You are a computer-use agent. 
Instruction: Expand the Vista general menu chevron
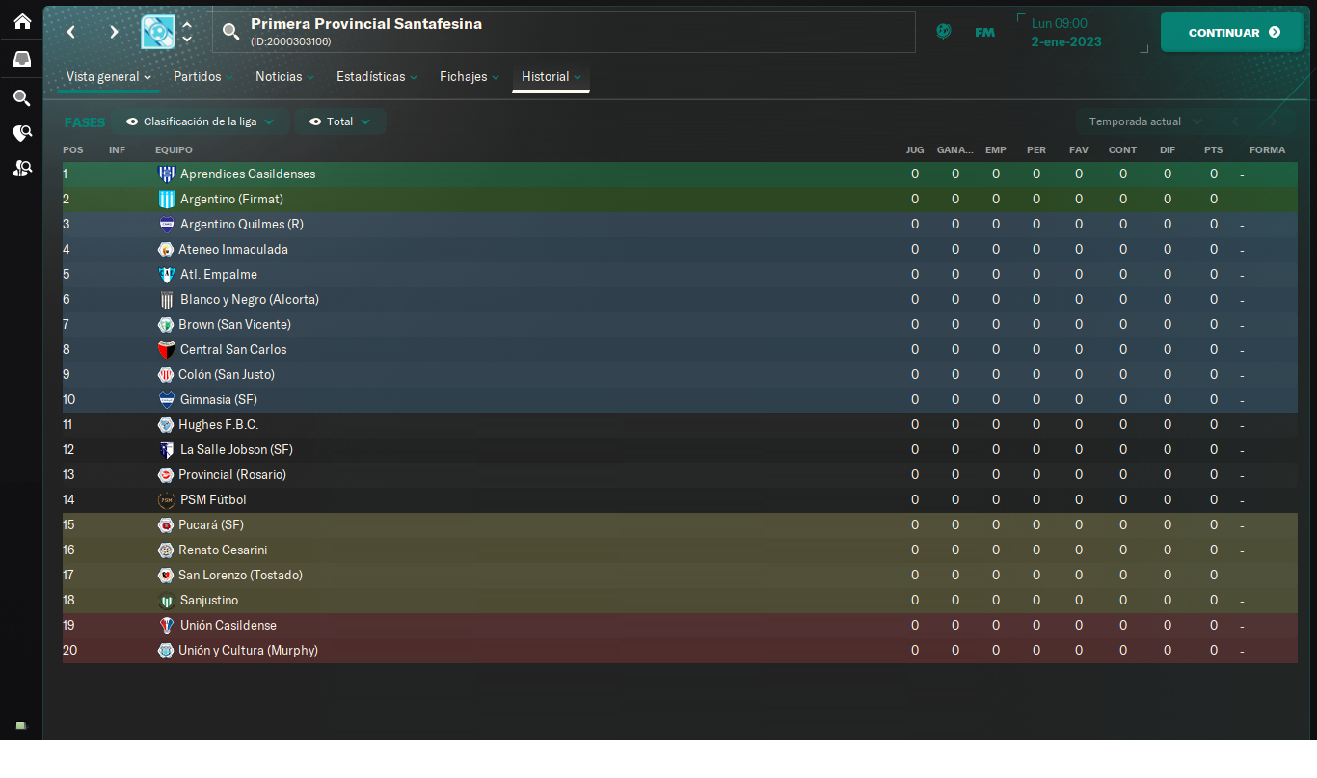tap(148, 77)
